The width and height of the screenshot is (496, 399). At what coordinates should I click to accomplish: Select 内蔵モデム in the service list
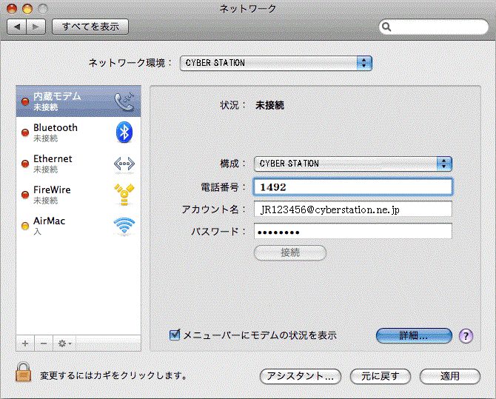click(78, 101)
